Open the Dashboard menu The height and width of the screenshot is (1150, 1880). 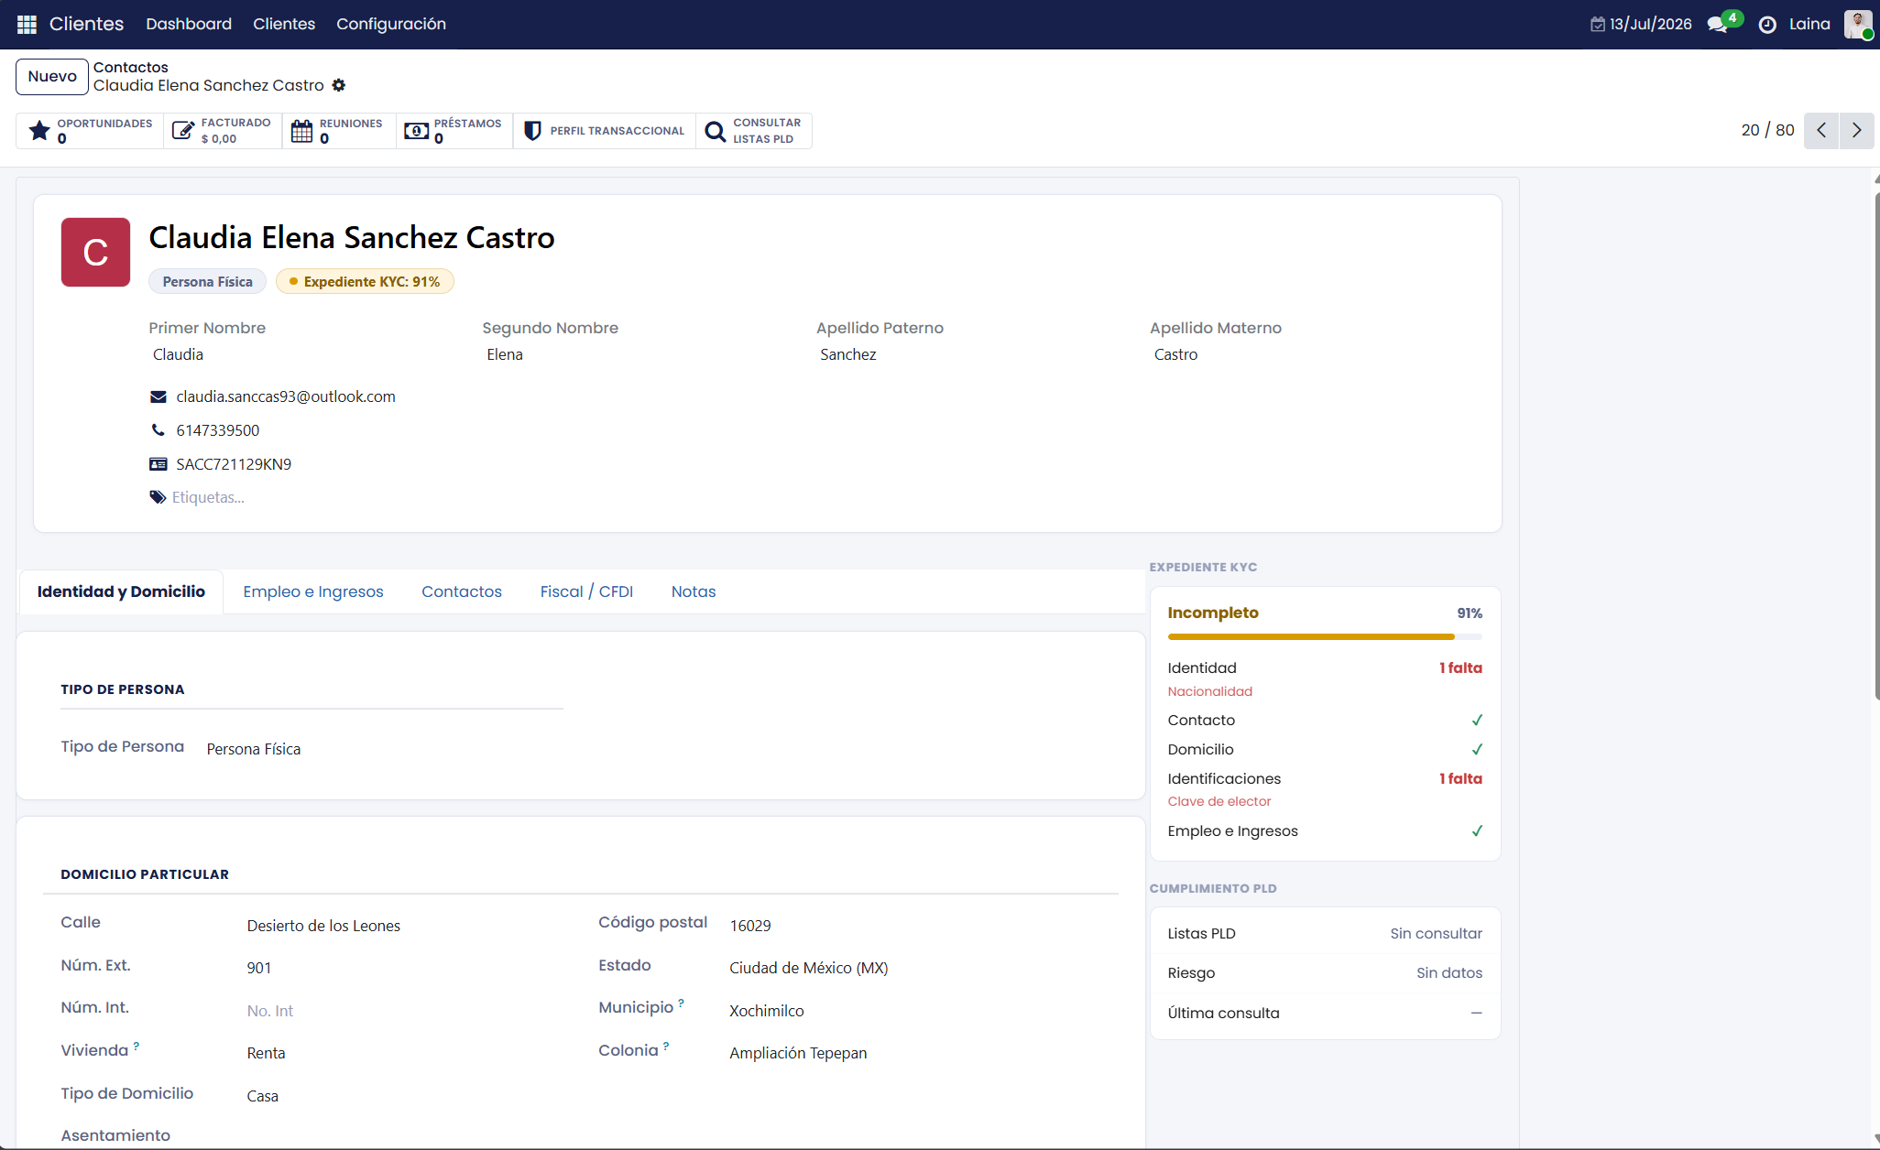[x=189, y=24]
